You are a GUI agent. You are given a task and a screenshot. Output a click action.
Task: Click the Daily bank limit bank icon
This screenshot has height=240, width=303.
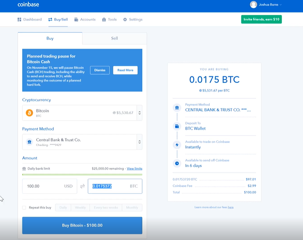24,169
